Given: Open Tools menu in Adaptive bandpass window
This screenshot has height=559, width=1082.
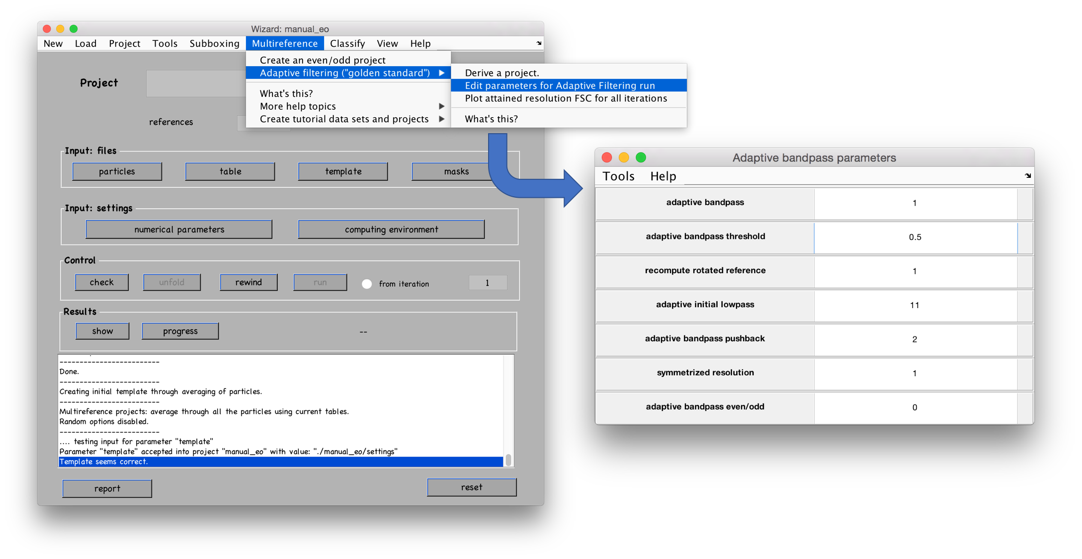Looking at the screenshot, I should click(618, 176).
